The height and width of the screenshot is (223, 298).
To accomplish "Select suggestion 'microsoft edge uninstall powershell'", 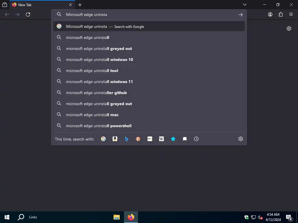I will point(149,126).
